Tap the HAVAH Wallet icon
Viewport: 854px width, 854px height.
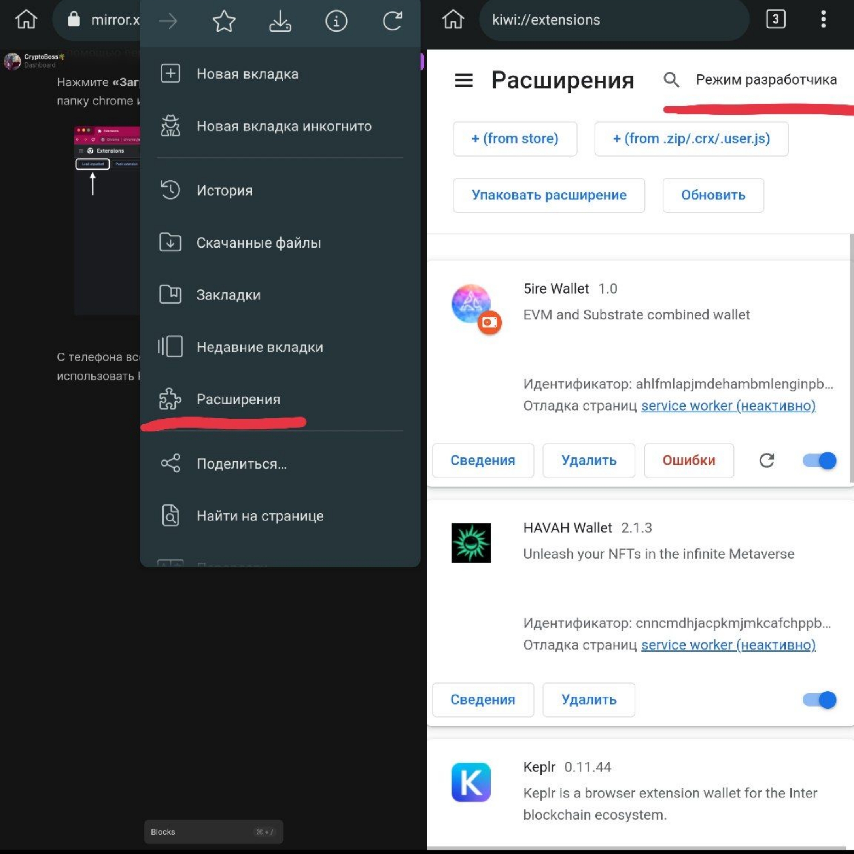coord(471,543)
